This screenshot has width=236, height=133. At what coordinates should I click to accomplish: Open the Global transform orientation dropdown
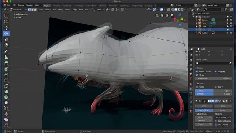pos(98,10)
